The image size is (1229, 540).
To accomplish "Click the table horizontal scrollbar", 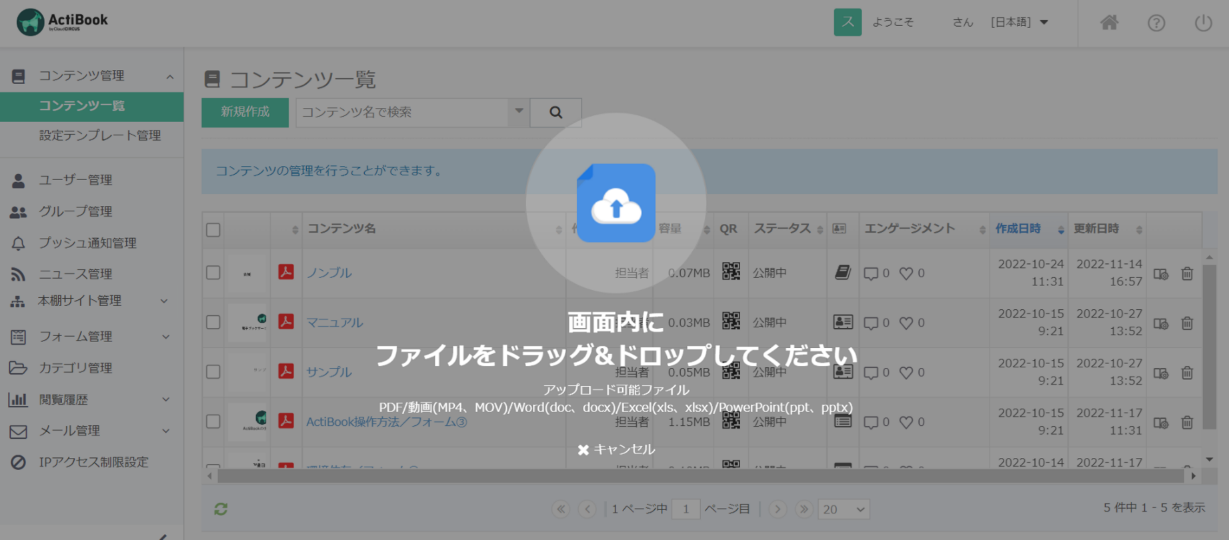I will (x=700, y=476).
